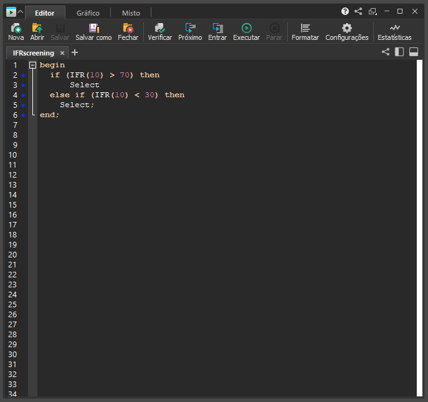Switch to the Gráfico tab
Viewport: 428px width, 402px height.
88,13
